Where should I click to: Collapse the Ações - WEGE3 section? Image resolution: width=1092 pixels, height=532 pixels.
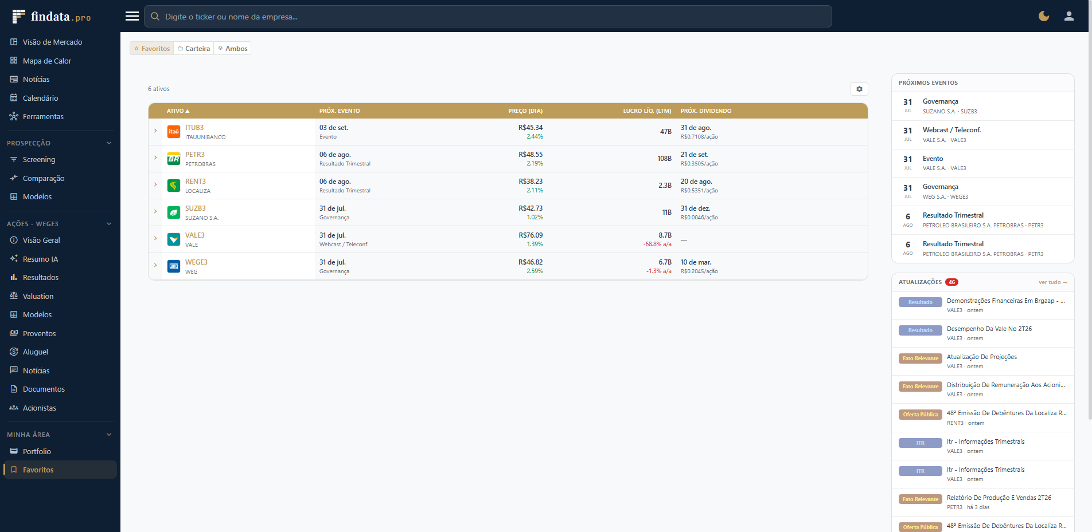109,224
